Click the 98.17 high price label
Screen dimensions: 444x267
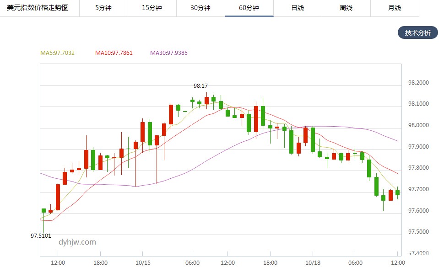(200, 86)
